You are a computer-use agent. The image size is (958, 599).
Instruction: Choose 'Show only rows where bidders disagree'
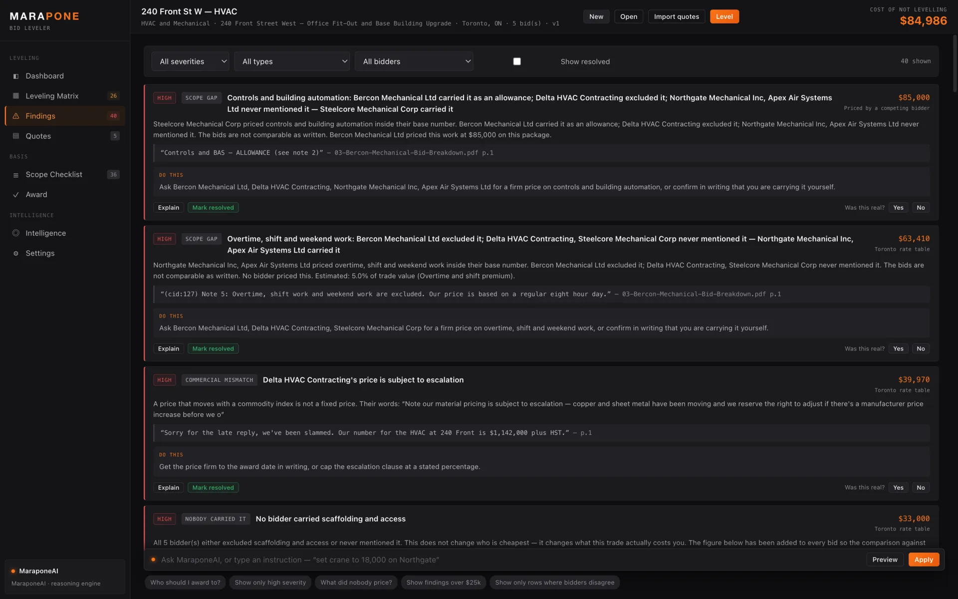coord(555,583)
